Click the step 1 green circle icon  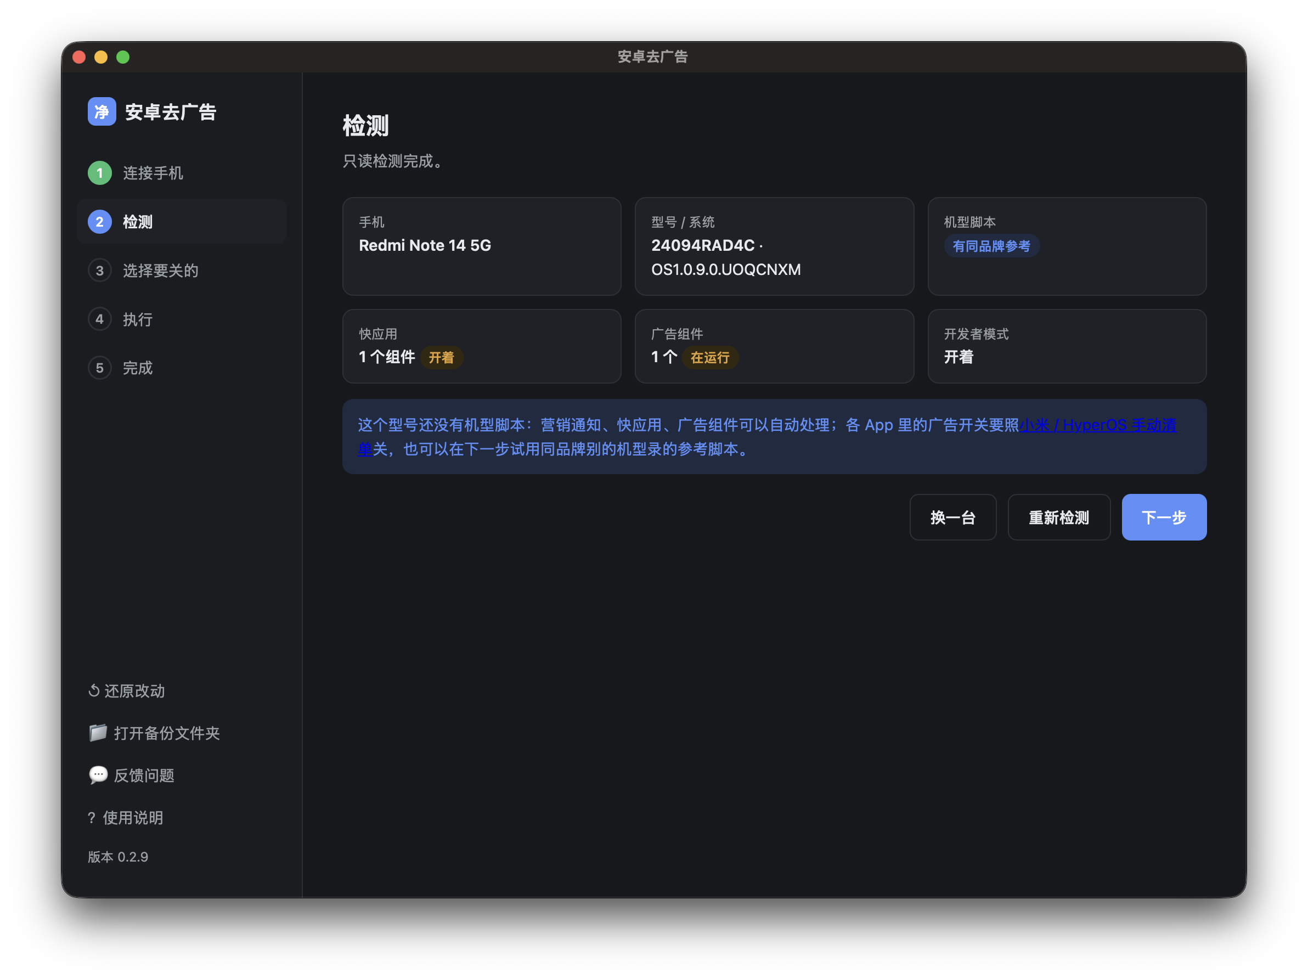click(99, 173)
